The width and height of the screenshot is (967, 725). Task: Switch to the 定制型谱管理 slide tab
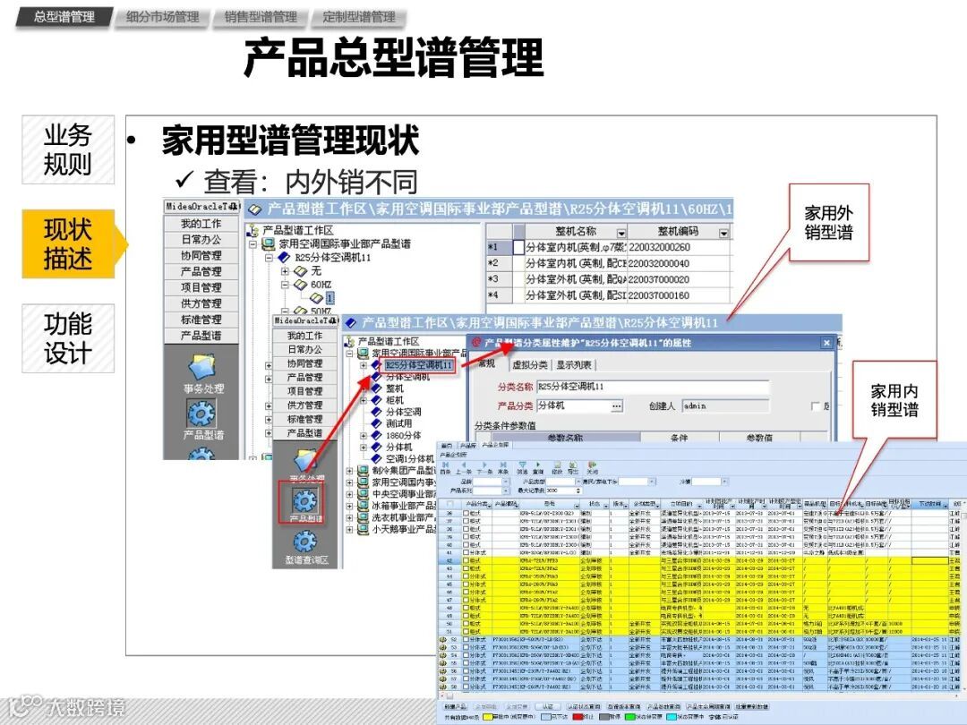pyautogui.click(x=358, y=17)
